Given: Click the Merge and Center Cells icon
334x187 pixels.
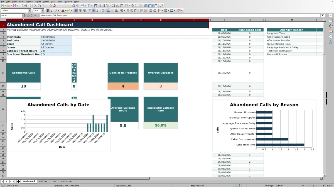Looking at the screenshot, I should (x=108, y=11).
